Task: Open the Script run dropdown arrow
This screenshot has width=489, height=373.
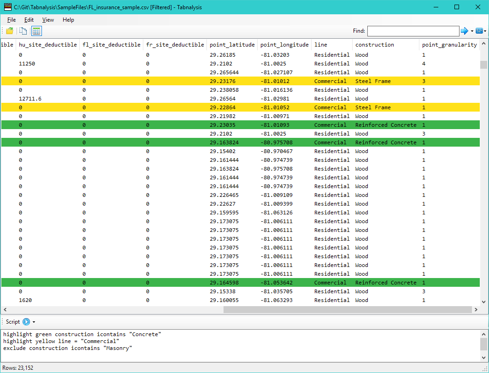Action: pos(34,322)
